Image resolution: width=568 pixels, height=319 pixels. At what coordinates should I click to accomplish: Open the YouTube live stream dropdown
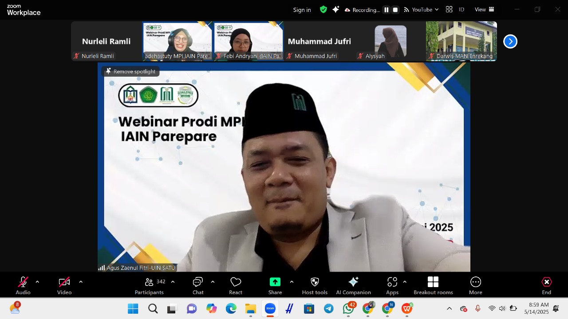pyautogui.click(x=421, y=10)
